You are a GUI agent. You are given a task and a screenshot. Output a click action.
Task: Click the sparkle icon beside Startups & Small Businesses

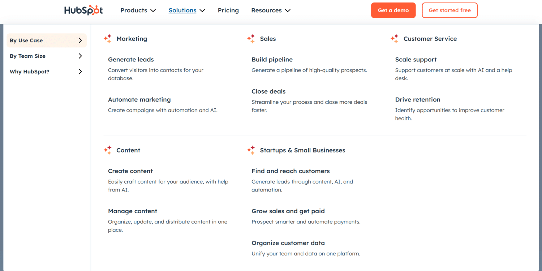coord(251,150)
